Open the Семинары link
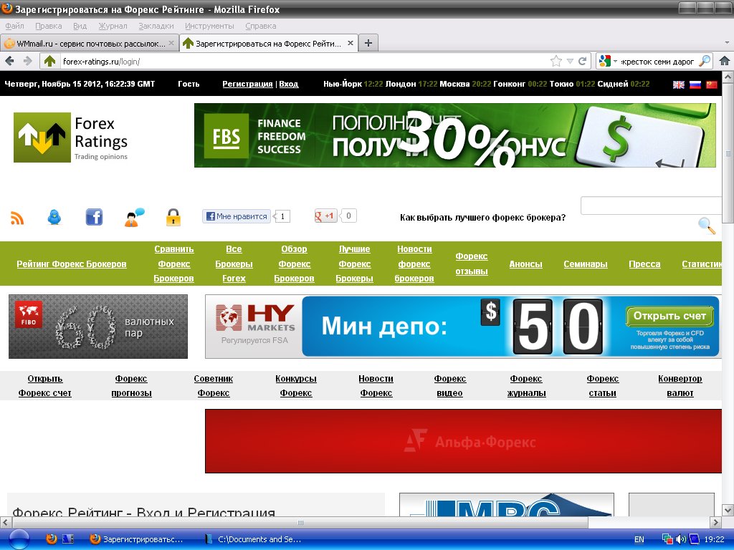Screen dimensions: 734x550 (585, 264)
